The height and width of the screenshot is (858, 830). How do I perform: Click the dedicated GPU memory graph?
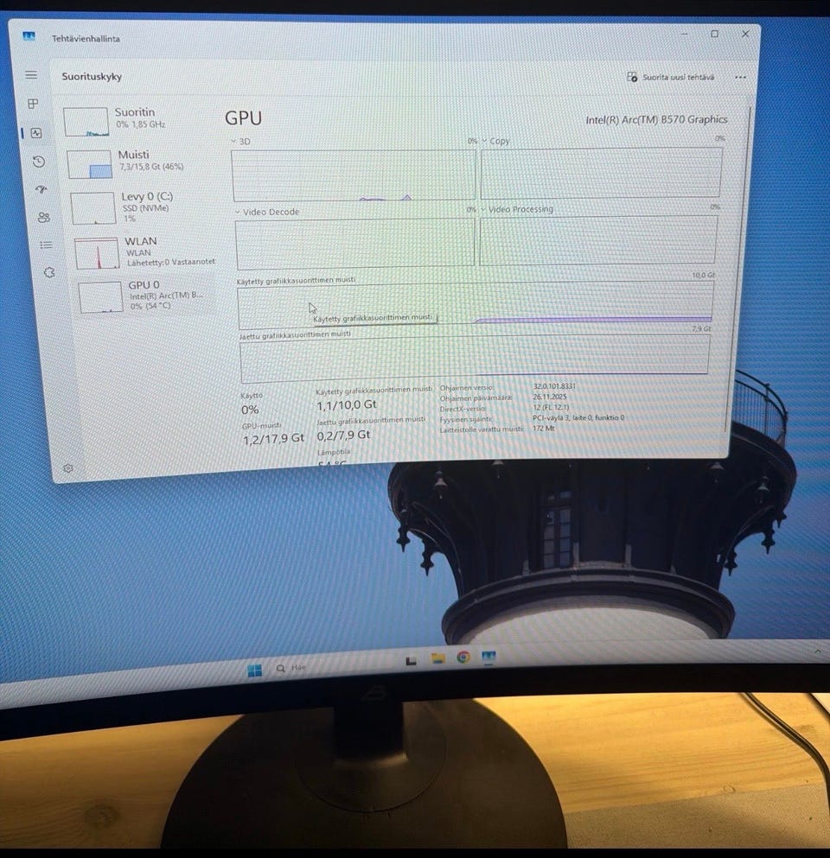[476, 305]
